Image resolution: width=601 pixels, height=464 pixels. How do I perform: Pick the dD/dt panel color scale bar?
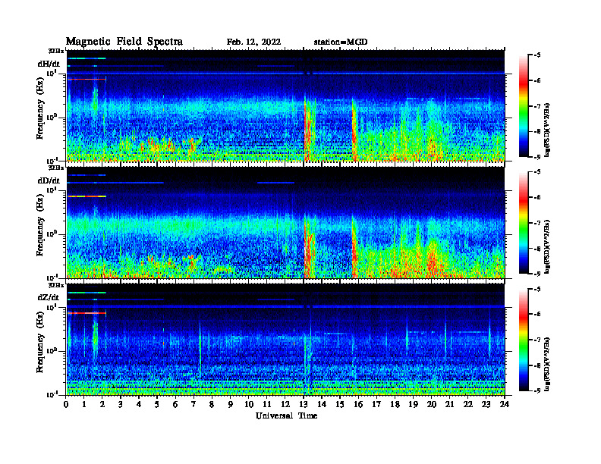pyautogui.click(x=524, y=223)
